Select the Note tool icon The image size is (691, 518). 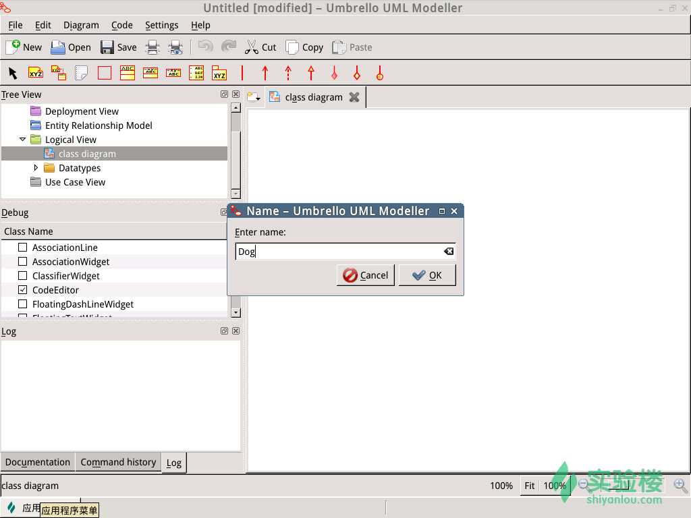[82, 73]
